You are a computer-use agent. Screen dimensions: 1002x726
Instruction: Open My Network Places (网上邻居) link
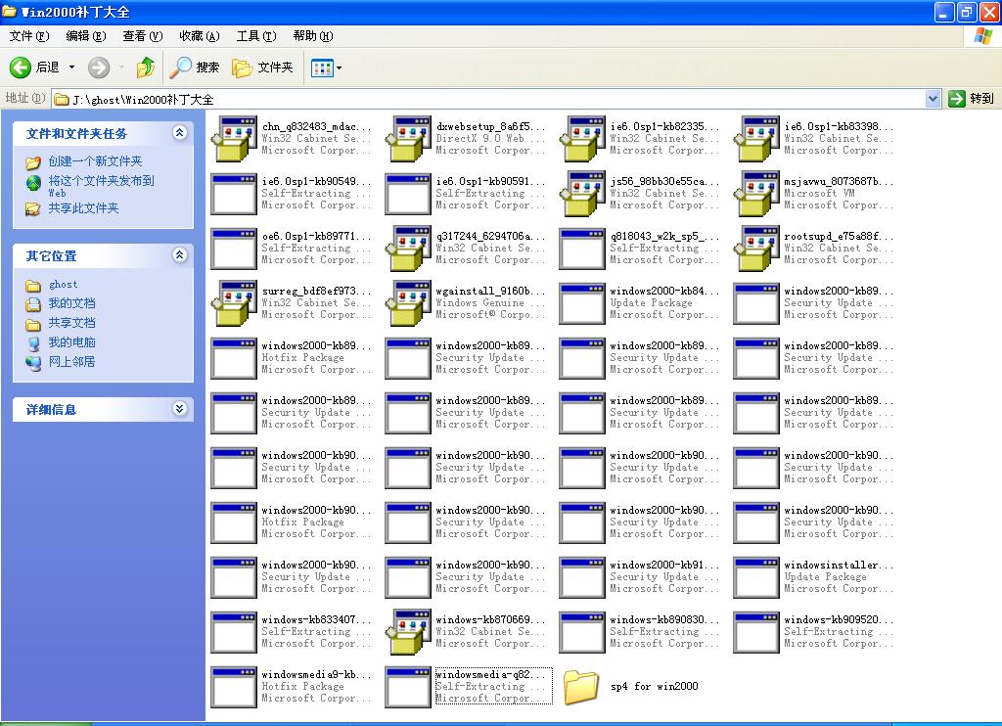[71, 362]
